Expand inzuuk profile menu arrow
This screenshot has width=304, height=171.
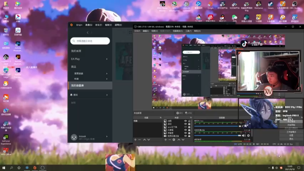(x=107, y=136)
